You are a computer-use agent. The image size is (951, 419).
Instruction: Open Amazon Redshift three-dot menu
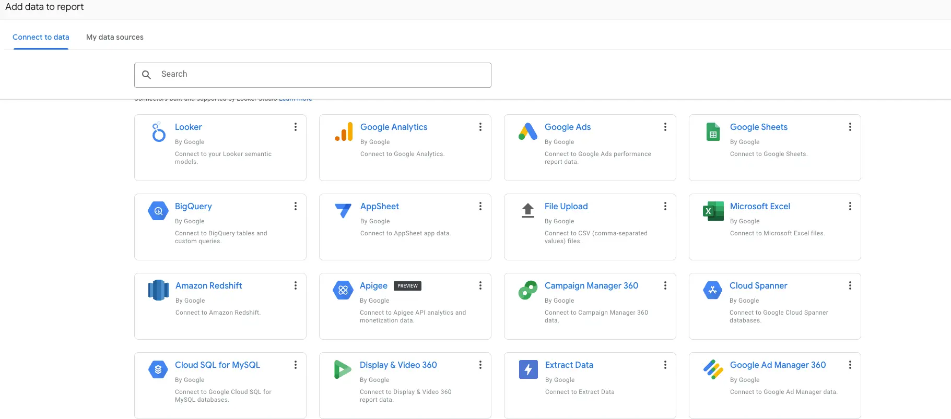[x=296, y=285]
